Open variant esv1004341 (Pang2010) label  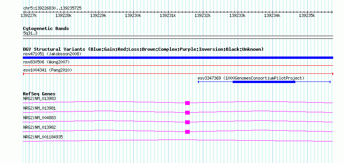48,70
